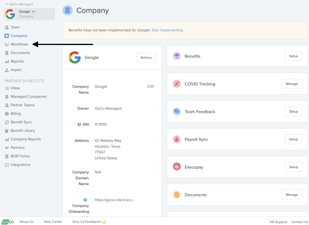The height and width of the screenshot is (225, 309).
Task: Open the Contact Us footer link
Action: [300, 222]
